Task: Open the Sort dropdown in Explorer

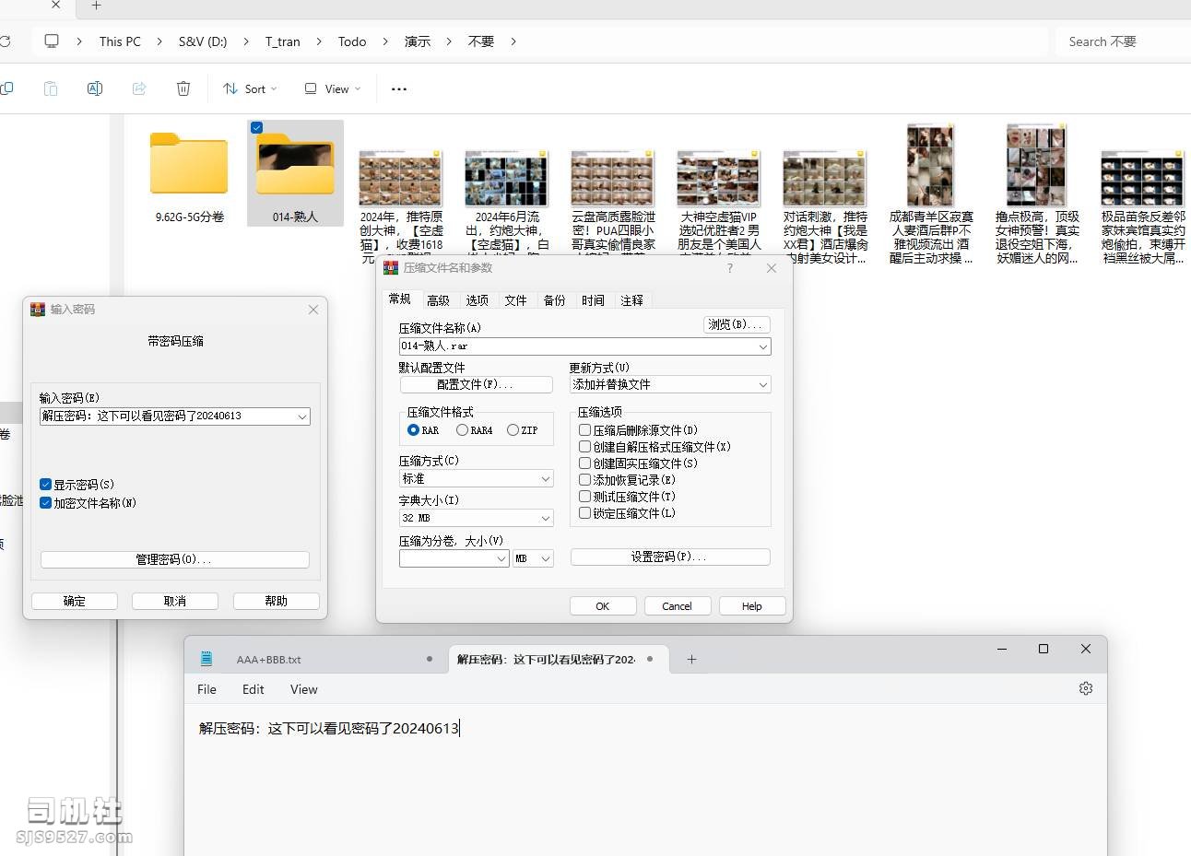Action: tap(250, 88)
